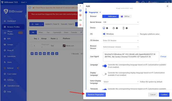Screen dimensions: 172x101
Task: Open Browser Profiles in the sidebar
Action: [x=13, y=27]
